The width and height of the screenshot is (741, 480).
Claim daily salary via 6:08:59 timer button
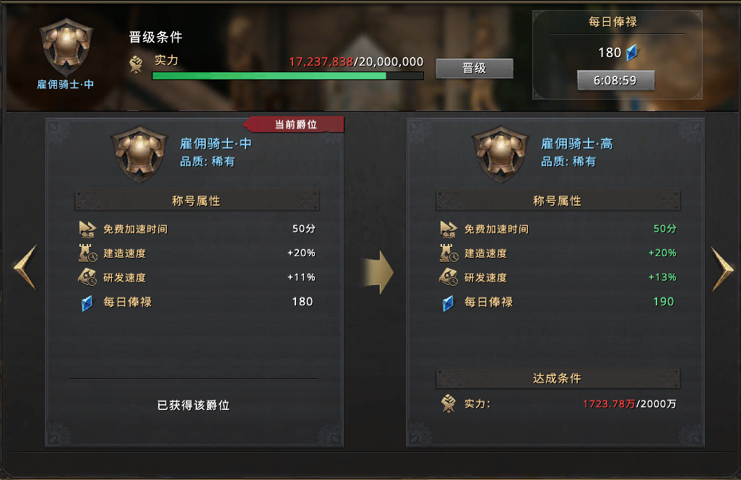click(615, 80)
